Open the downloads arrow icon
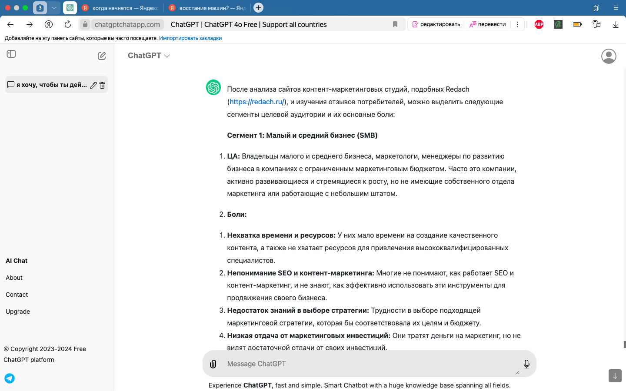 click(616, 24)
